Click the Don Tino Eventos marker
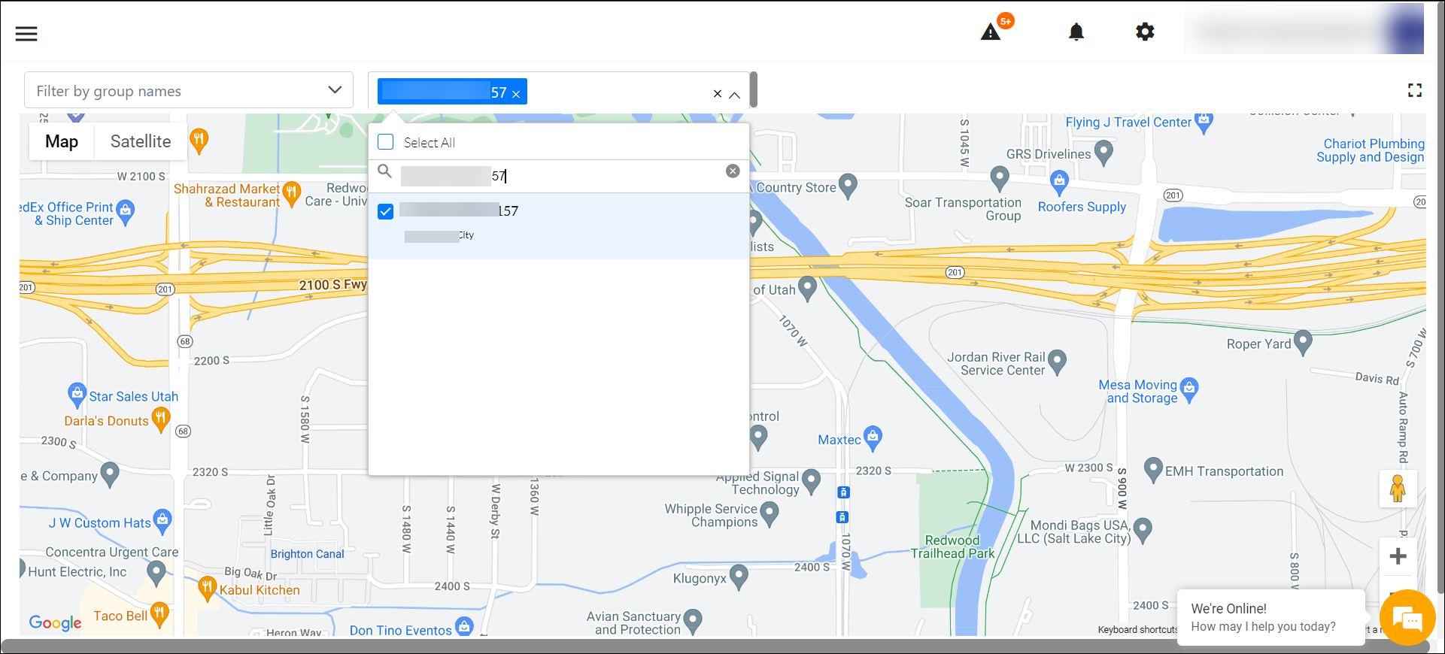Image resolution: width=1445 pixels, height=654 pixels. pyautogui.click(x=464, y=627)
